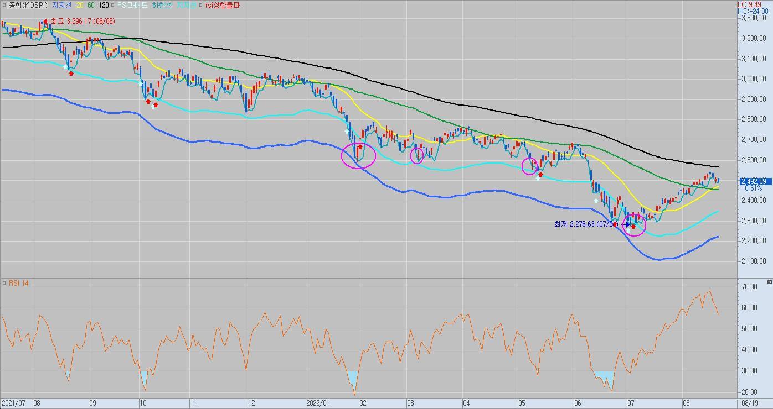Click the 2,800.00 price axis label
The image size is (773, 409).
[754, 119]
